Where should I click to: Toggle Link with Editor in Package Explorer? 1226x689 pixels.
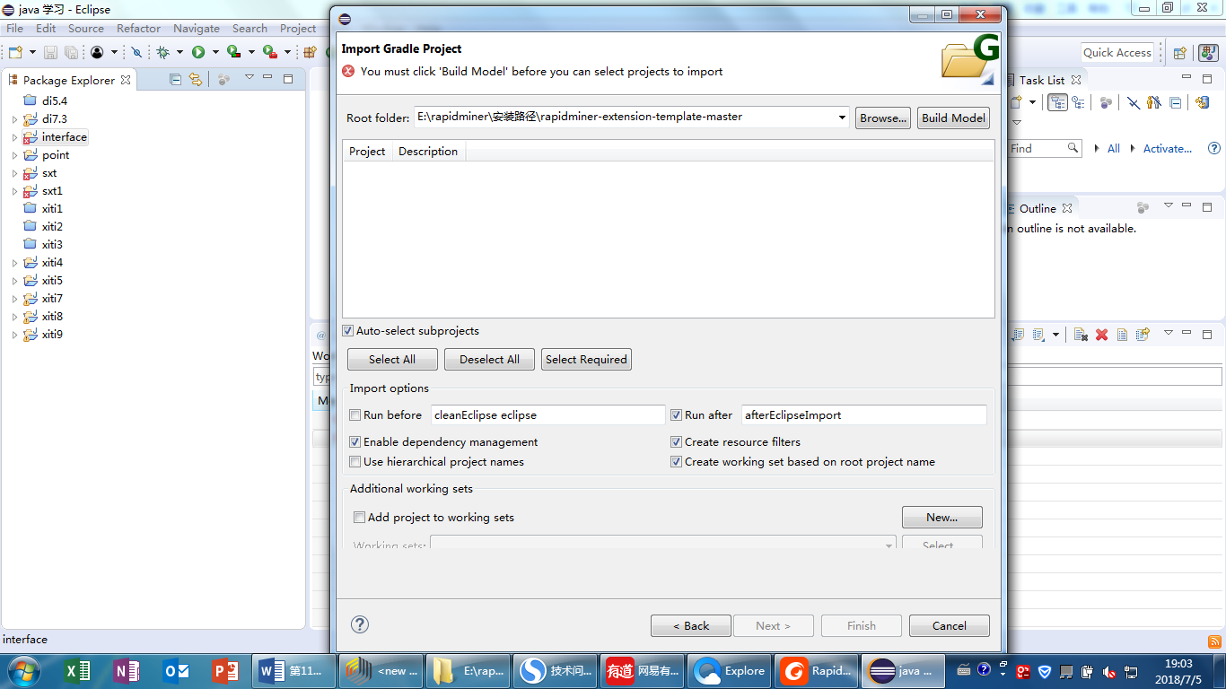(x=195, y=80)
